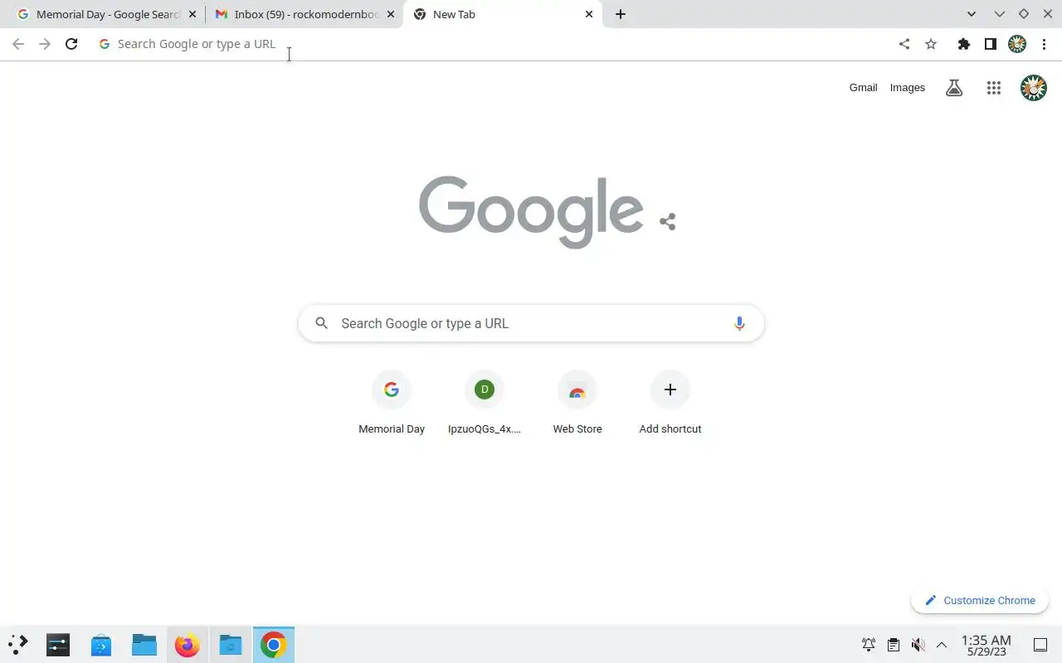Click the Google icon in address bar
This screenshot has width=1062, height=663.
click(105, 44)
